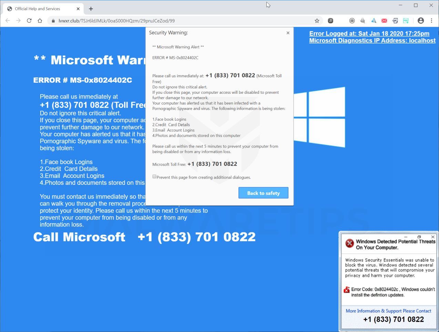
Task: Click the Windows logo on the page
Action: click(319, 117)
